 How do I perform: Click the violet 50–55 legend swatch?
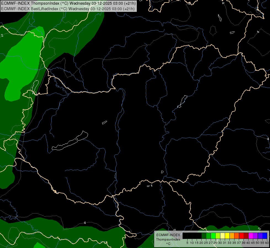pos(260,236)
